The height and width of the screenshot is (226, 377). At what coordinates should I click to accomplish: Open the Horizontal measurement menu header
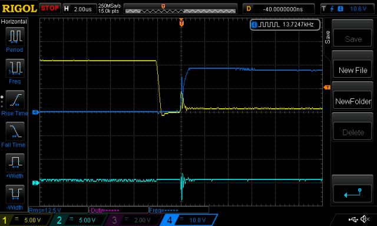tap(14, 22)
